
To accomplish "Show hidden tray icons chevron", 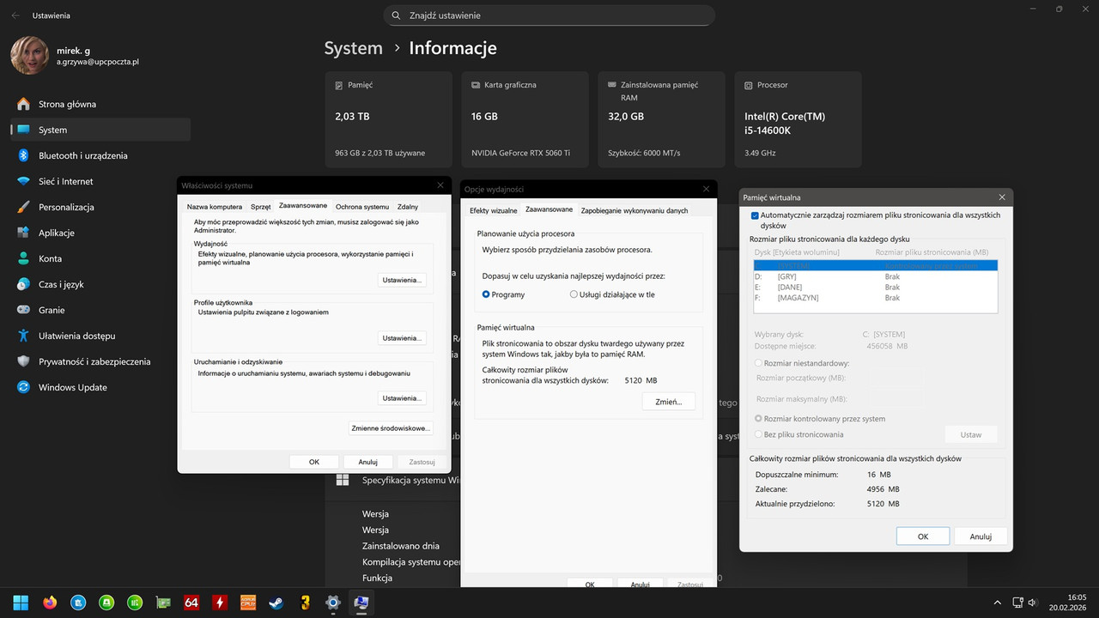I will pos(997,603).
